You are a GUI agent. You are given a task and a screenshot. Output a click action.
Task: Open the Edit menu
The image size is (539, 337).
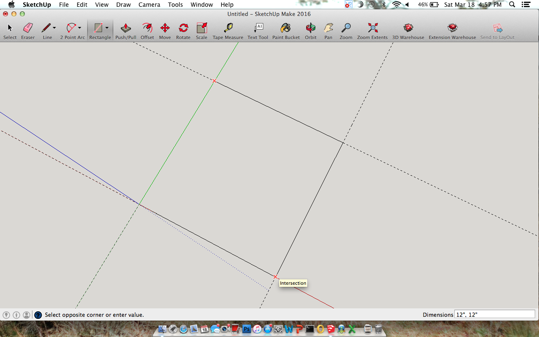point(82,5)
